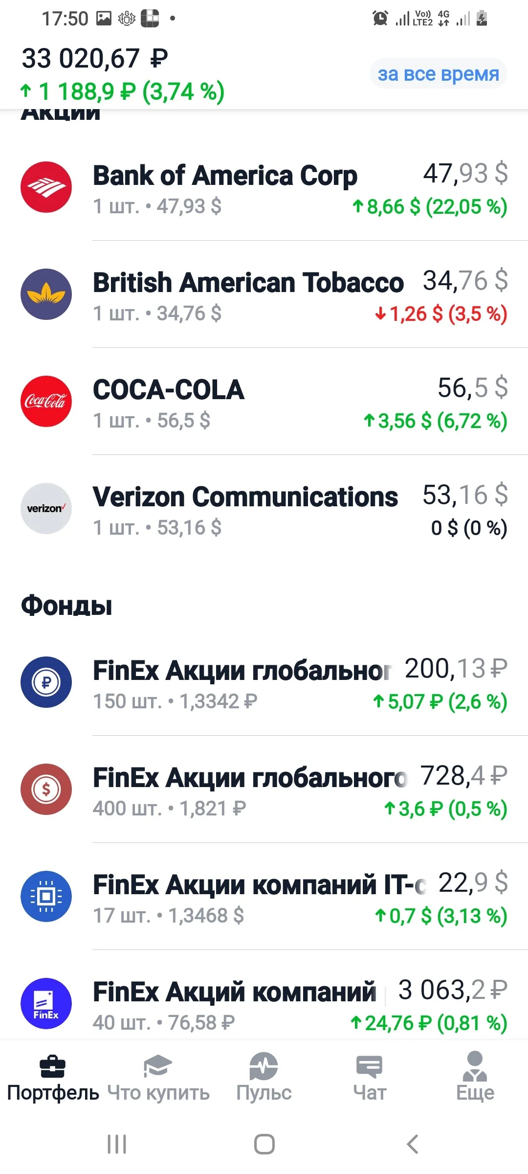Open the Verizon Communications position
528x1174 pixels.
click(x=264, y=509)
